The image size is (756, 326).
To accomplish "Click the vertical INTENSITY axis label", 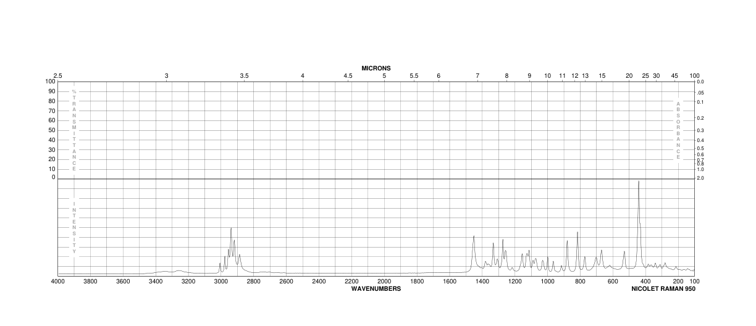I will click(x=74, y=227).
